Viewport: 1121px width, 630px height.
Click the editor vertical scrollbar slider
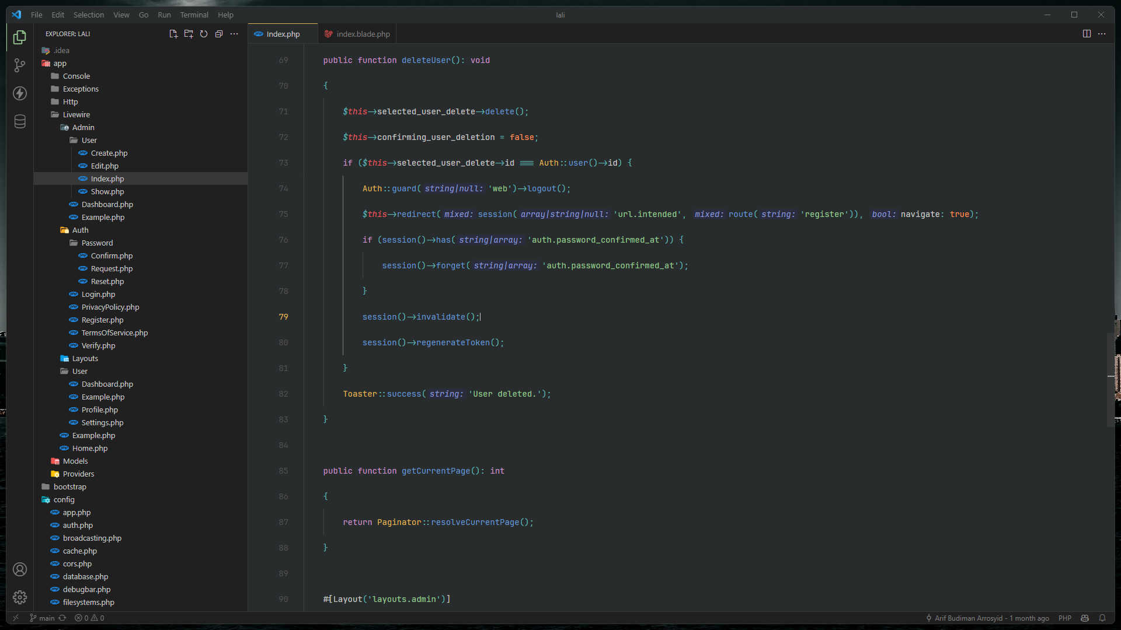(1110, 379)
